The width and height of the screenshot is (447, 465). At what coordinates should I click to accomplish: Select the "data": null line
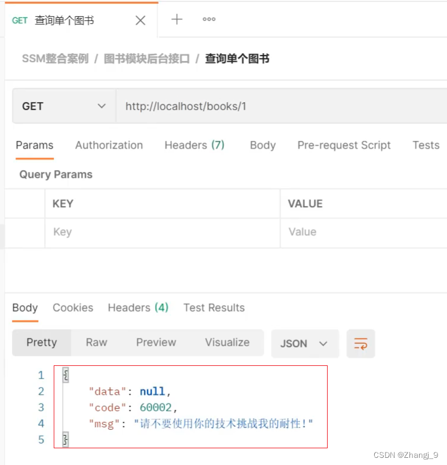pos(130,392)
